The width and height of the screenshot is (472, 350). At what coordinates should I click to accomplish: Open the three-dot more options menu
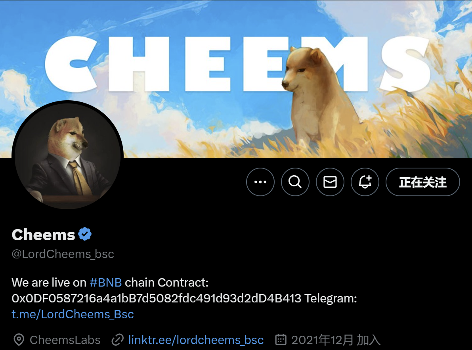click(x=260, y=182)
